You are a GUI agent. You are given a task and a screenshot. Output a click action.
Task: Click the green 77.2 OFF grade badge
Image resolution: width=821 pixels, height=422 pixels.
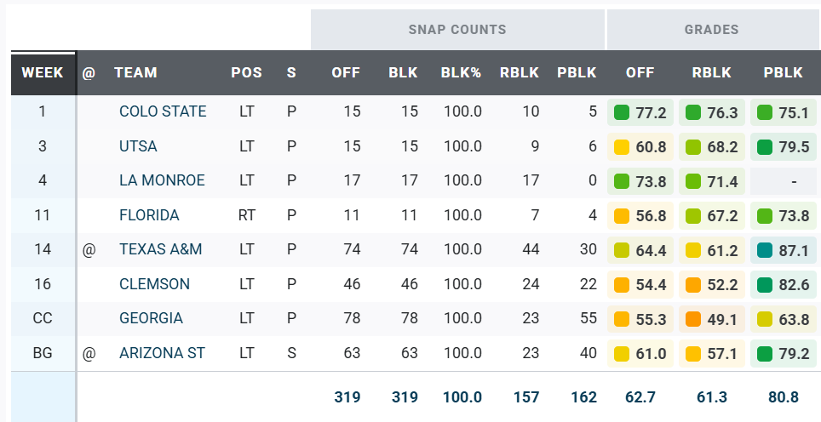click(x=640, y=112)
